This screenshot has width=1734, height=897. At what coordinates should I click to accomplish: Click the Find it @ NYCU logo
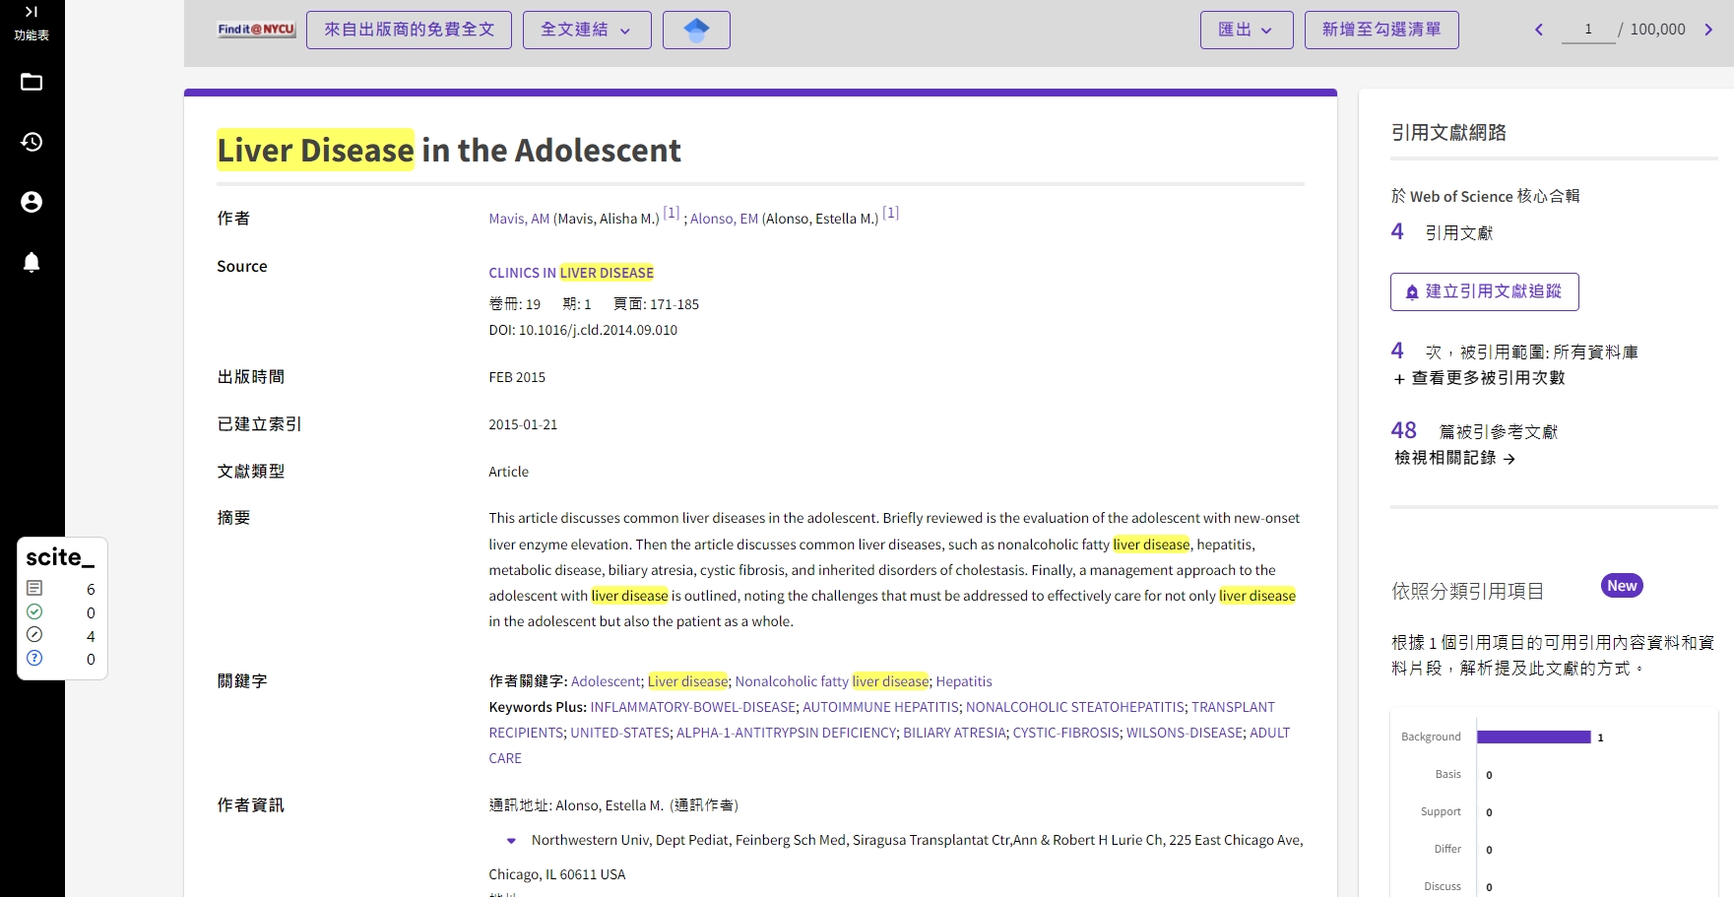coord(256,30)
